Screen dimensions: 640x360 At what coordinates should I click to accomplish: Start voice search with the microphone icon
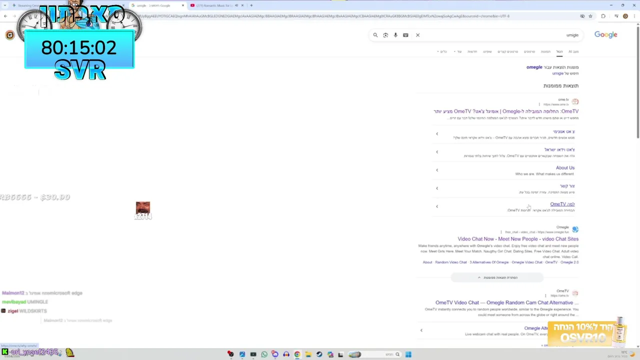(395, 35)
